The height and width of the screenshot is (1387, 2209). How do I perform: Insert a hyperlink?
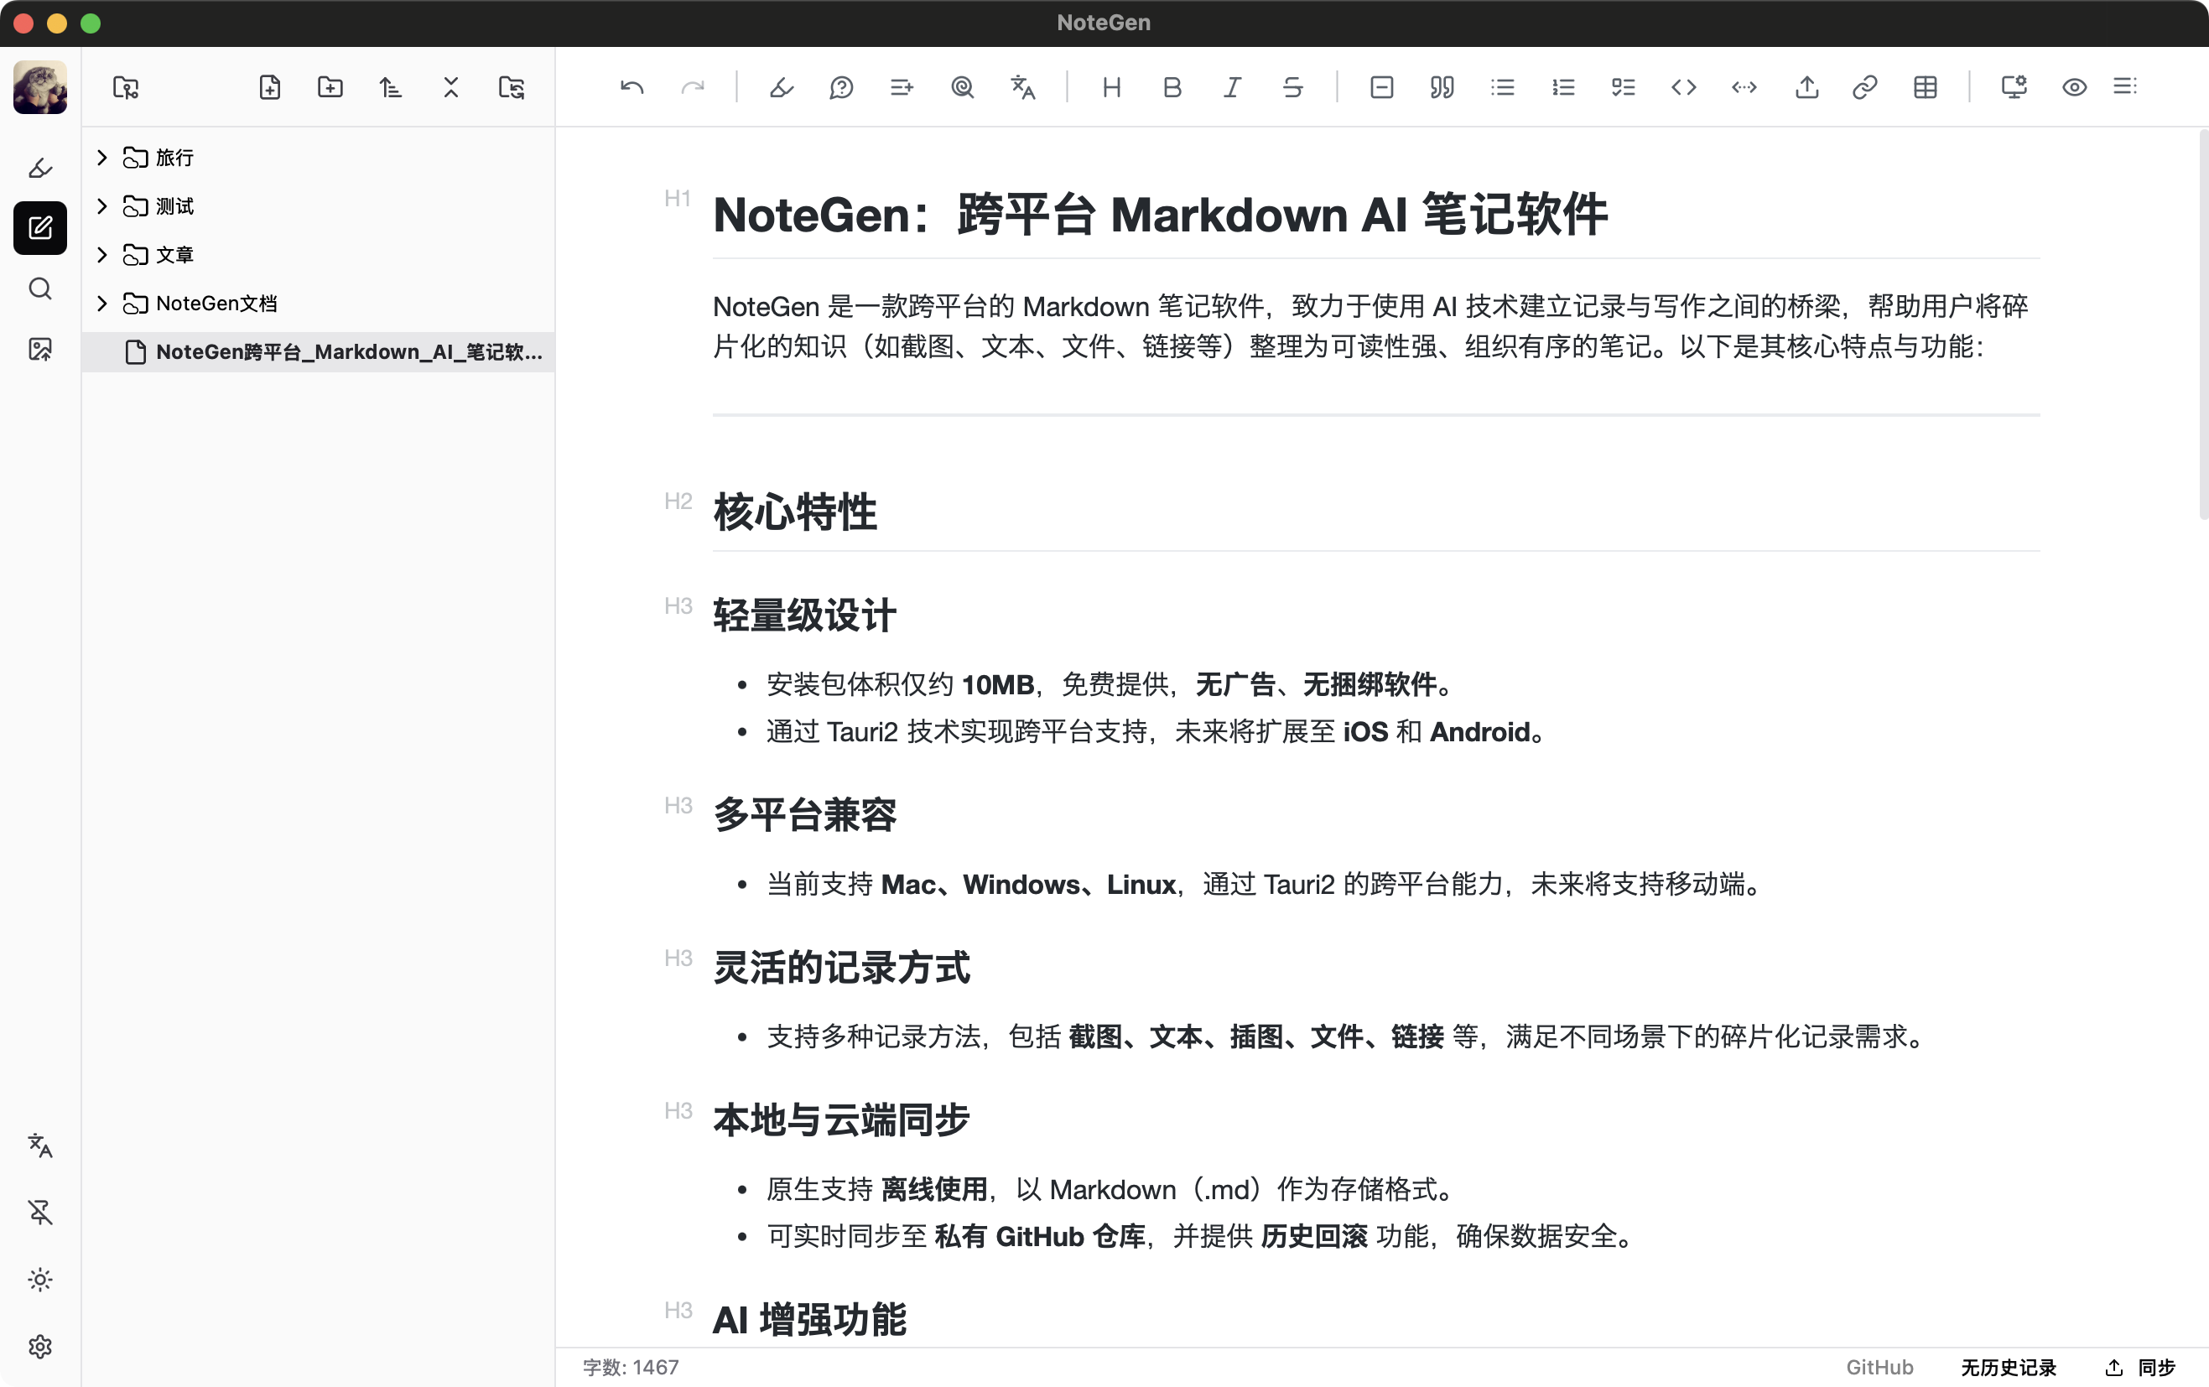point(1865,87)
